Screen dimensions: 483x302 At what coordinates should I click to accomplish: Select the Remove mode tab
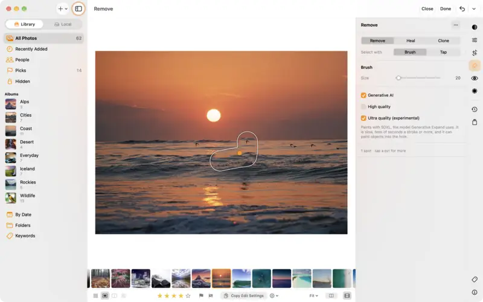(x=377, y=40)
